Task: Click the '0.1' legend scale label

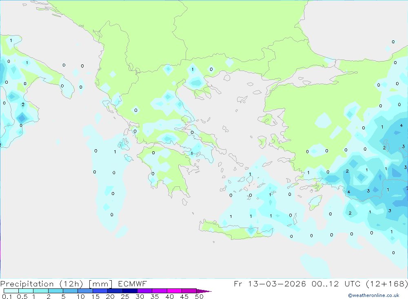Action: click(7, 297)
